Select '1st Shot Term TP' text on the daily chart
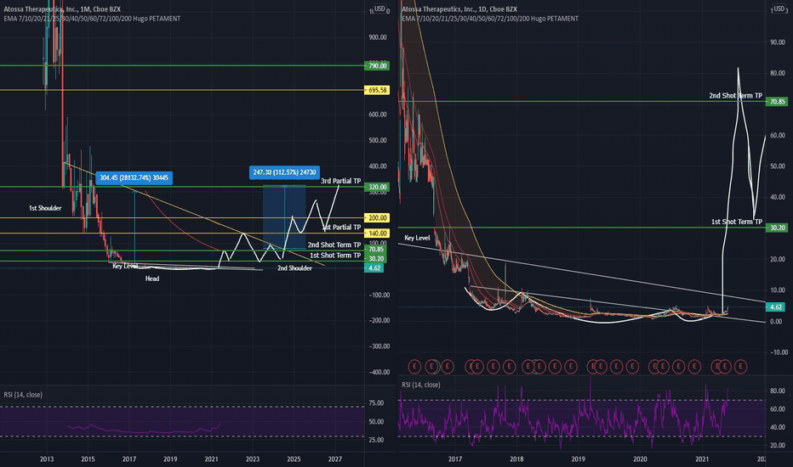The width and height of the screenshot is (793, 467). click(736, 222)
